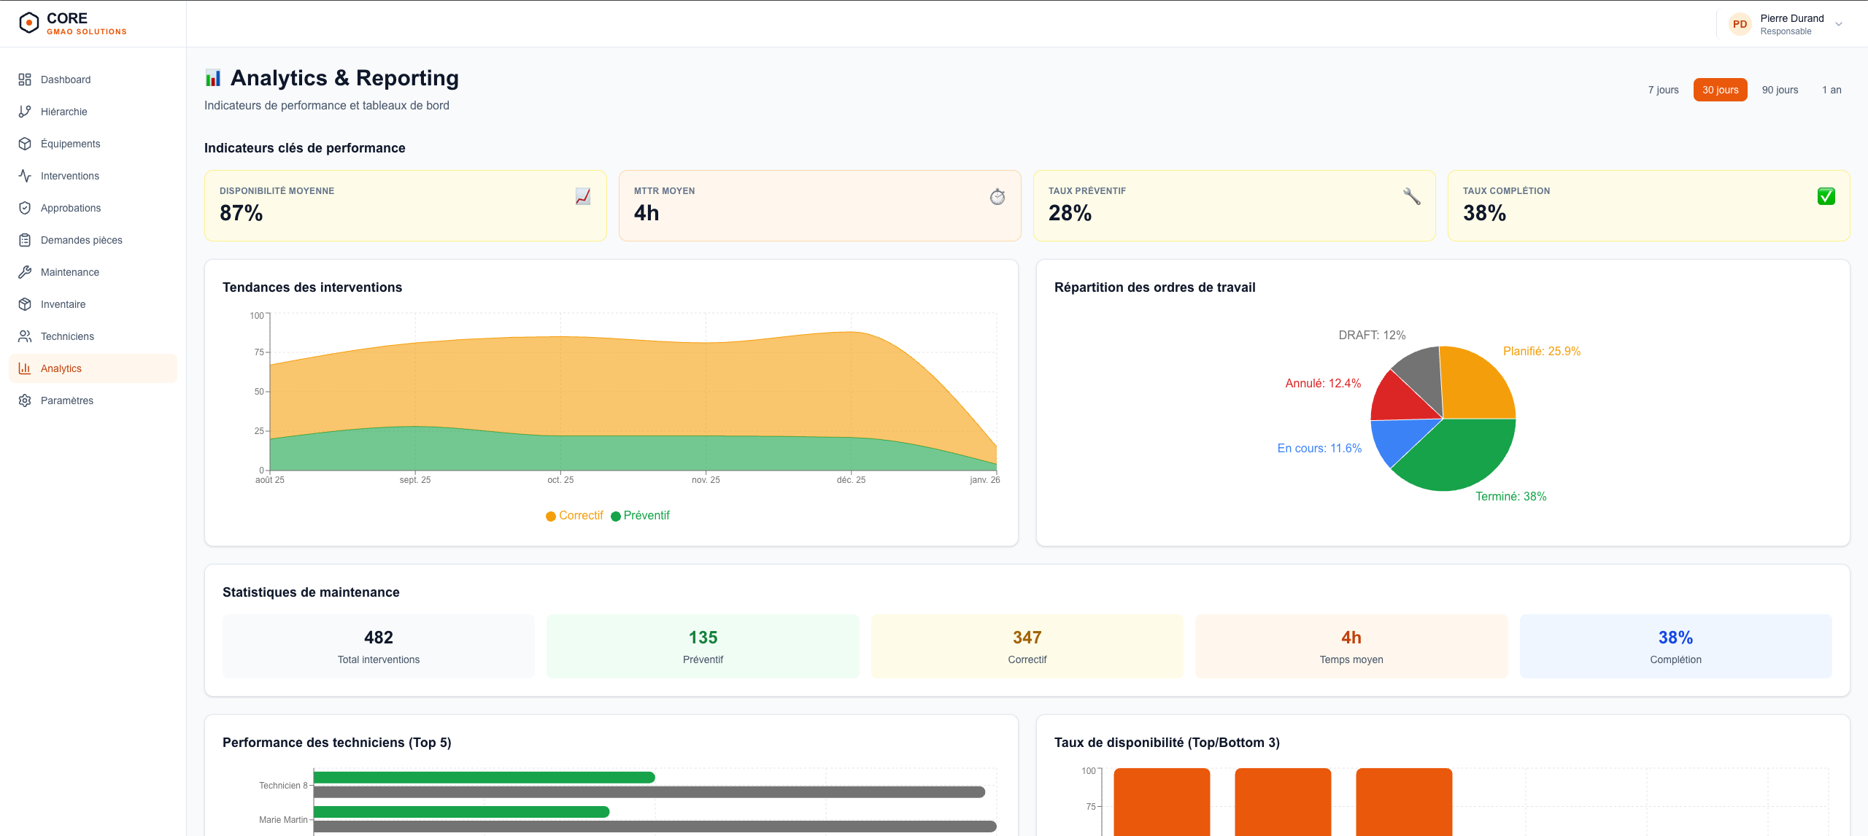Select the 7 jours period option

[1663, 90]
